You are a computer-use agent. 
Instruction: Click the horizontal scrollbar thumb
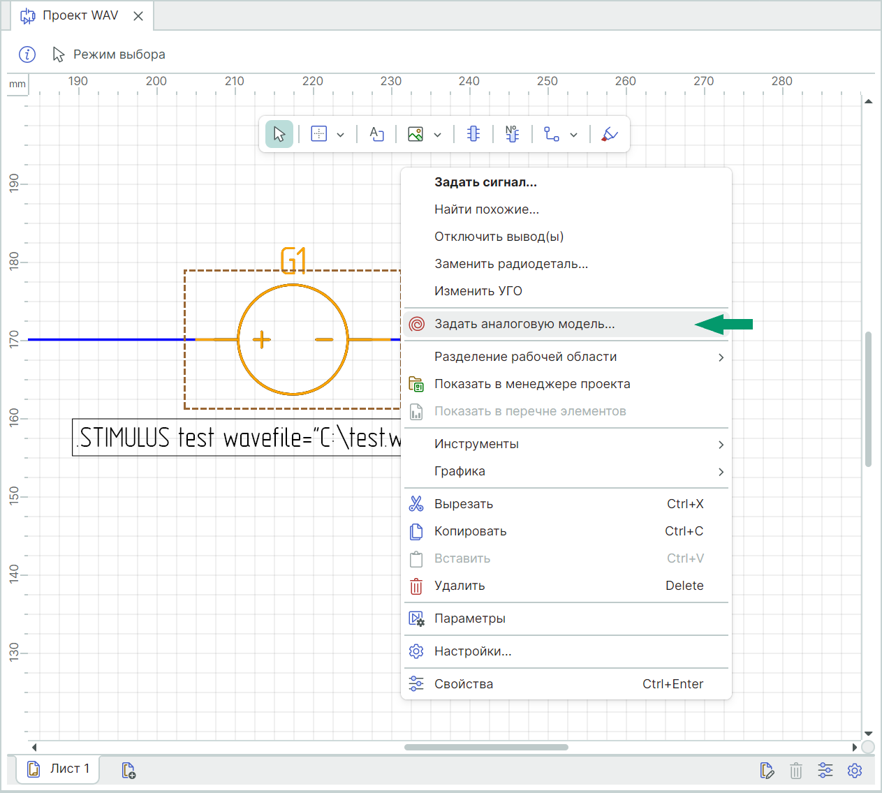click(486, 747)
